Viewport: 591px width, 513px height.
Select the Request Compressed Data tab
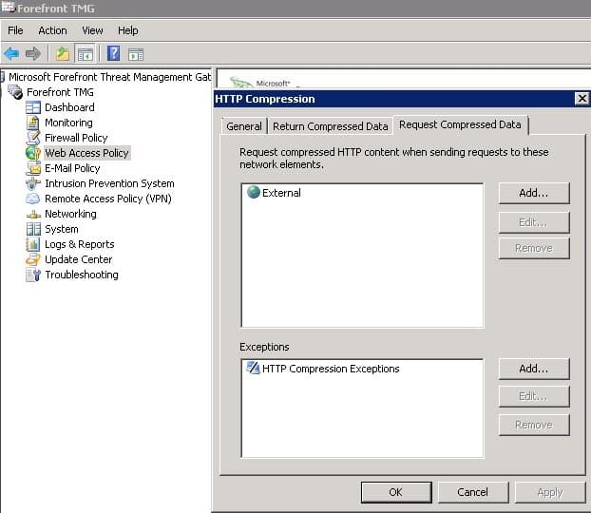click(x=460, y=124)
